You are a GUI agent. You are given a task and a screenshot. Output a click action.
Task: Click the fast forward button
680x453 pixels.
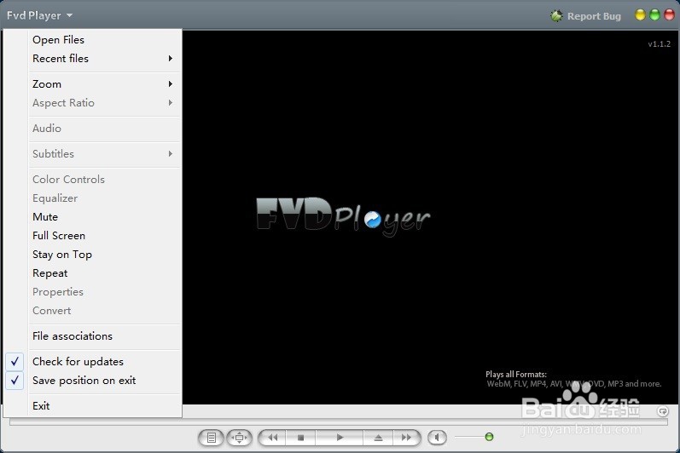(x=406, y=438)
